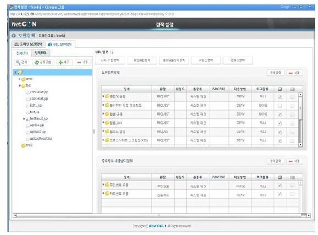Collapse the open folder arrow below the error folder
Image resolution: width=318 pixels, height=235 pixels.
20,86
